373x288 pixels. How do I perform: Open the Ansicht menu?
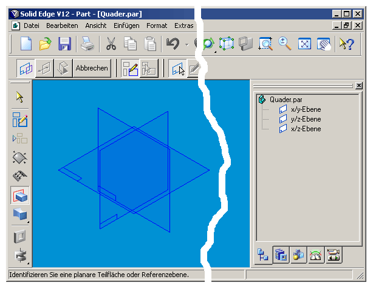pyautogui.click(x=95, y=26)
